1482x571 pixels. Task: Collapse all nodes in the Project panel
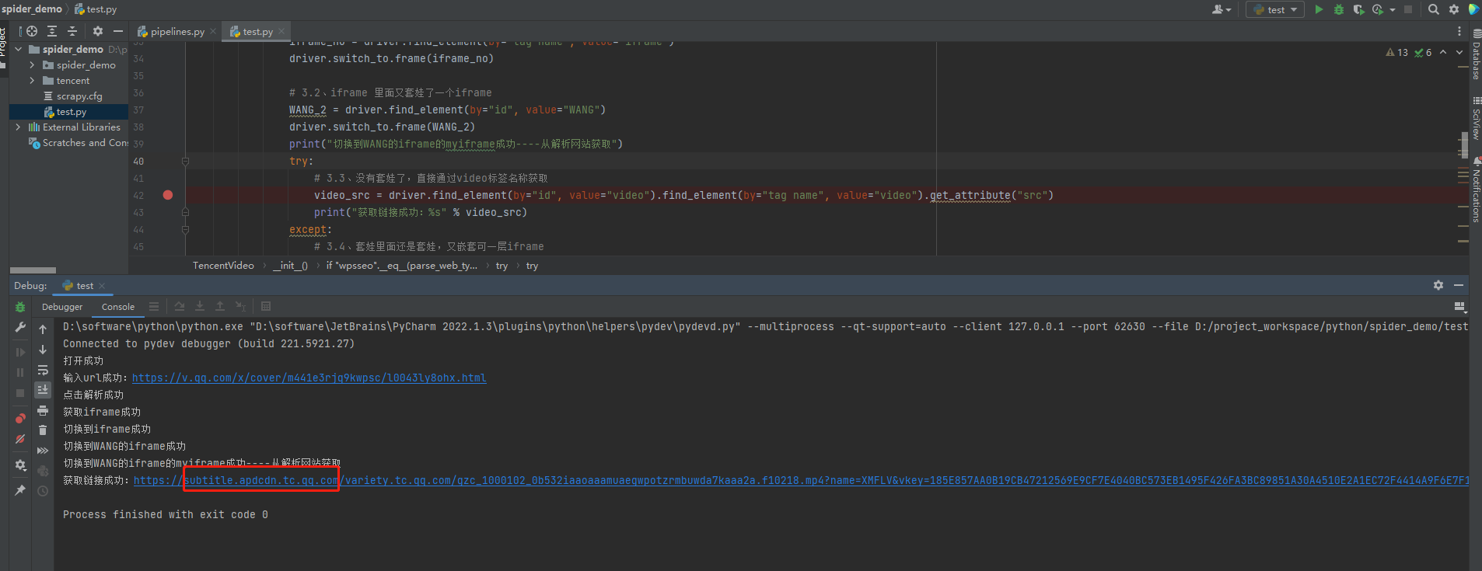[72, 31]
